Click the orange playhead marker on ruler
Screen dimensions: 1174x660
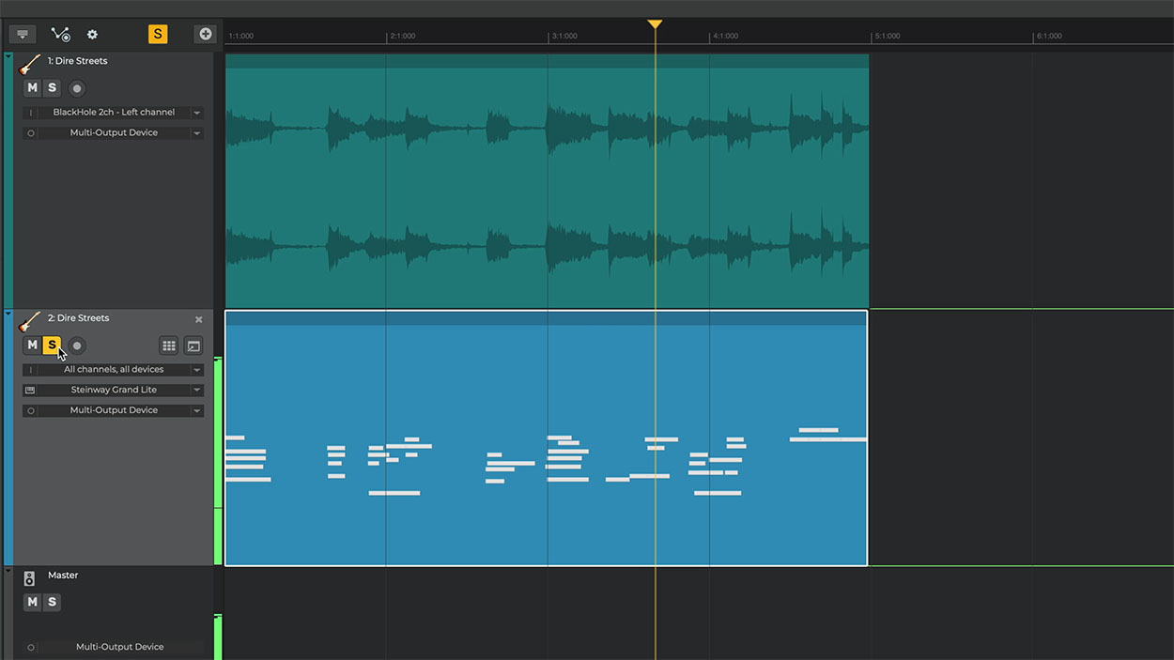click(x=655, y=24)
